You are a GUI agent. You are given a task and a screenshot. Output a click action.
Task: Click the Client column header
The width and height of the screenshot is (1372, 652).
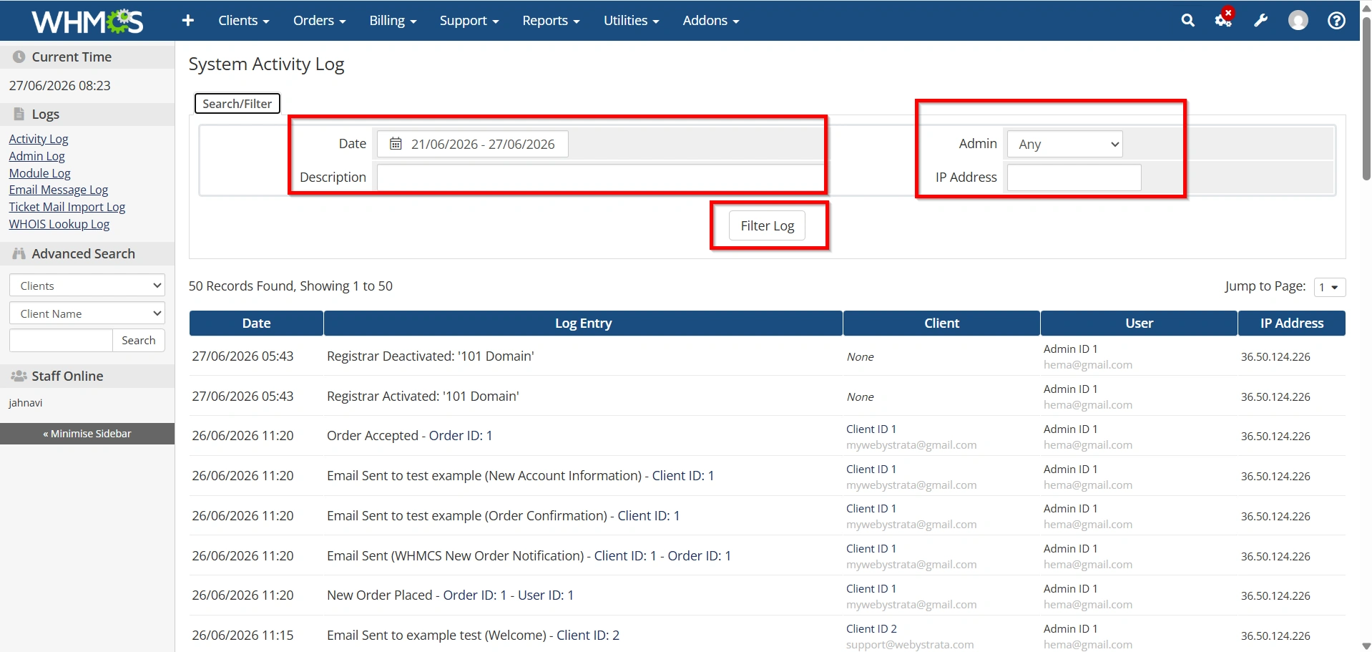click(941, 323)
